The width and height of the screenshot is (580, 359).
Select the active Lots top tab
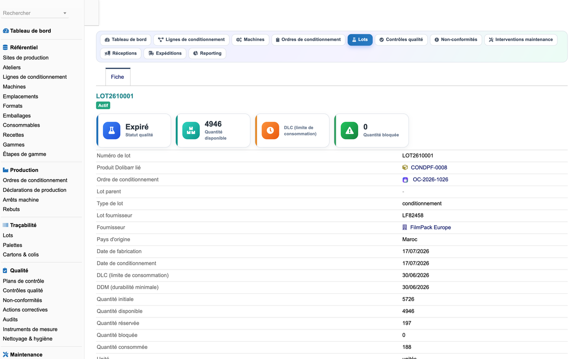point(360,40)
